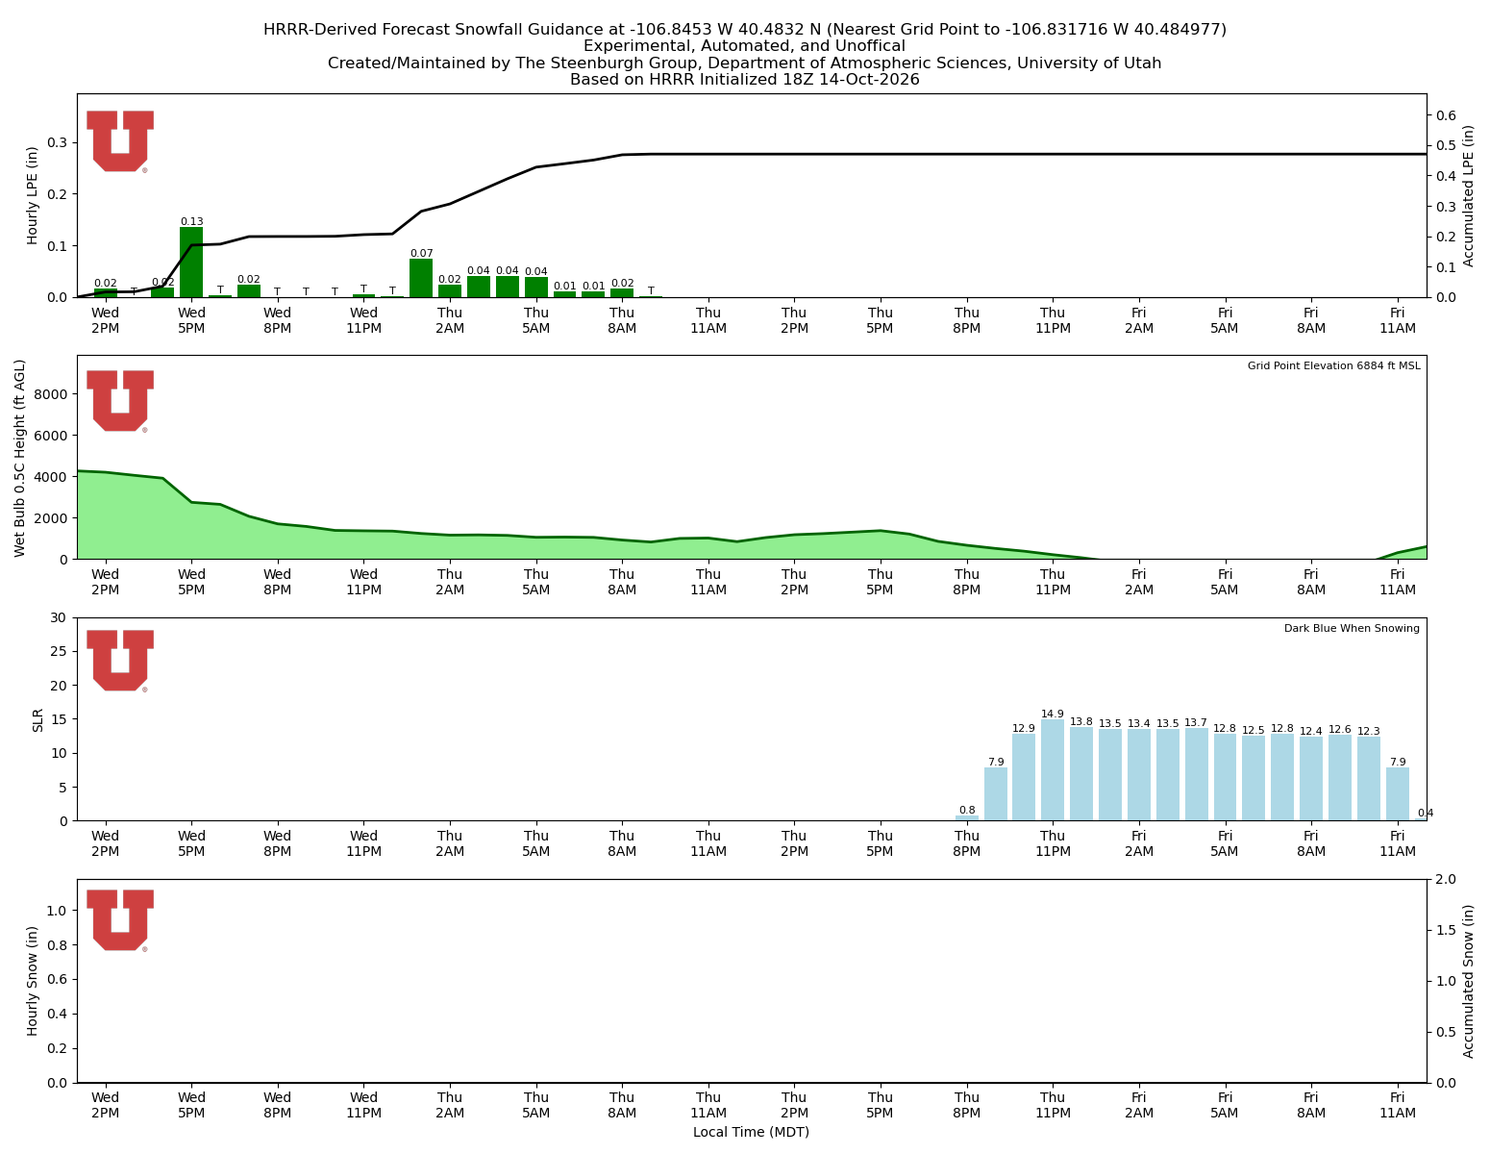Click 'Wed 5PM' tick label in Hourly LPE panel

191,320
